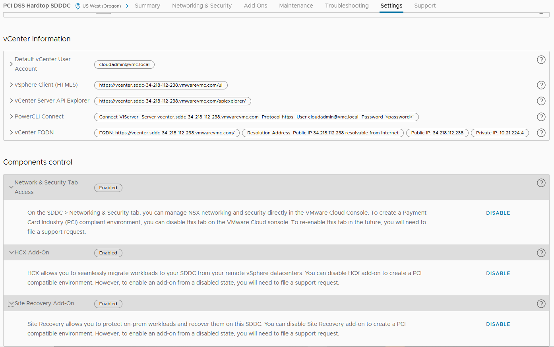Click the chevron after US West (Oregon)
The image size is (554, 347).
click(127, 6)
